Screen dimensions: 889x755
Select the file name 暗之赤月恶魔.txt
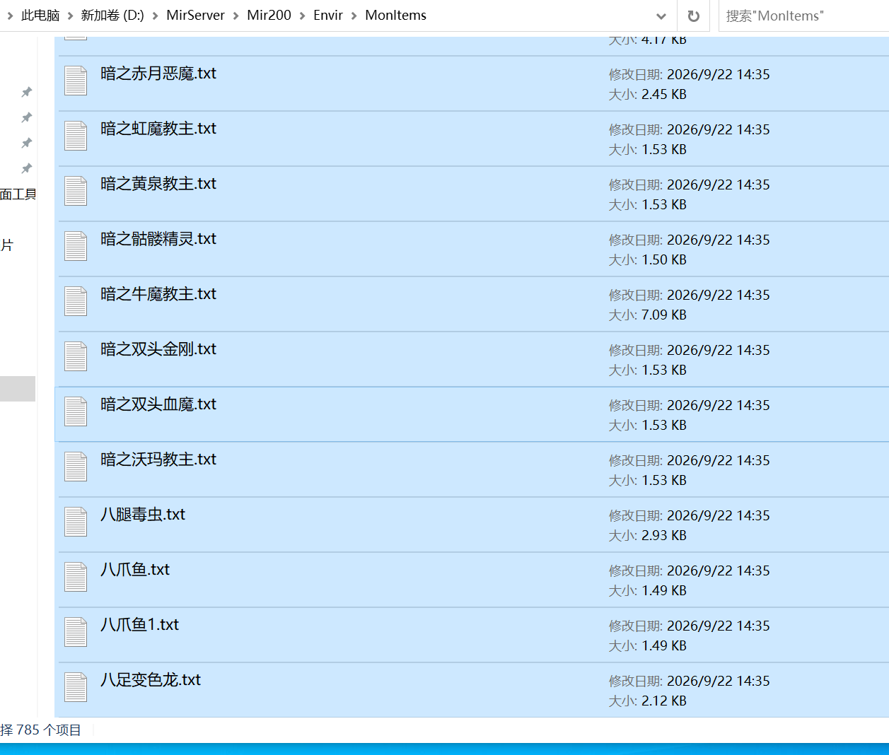click(158, 74)
